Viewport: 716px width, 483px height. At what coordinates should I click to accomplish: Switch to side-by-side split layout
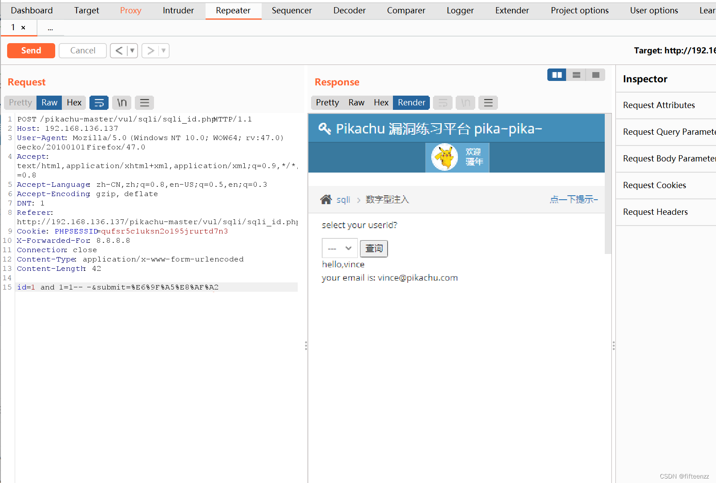click(x=557, y=75)
